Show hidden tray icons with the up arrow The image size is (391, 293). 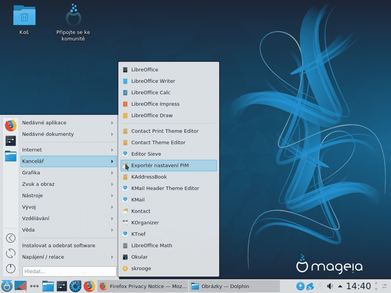tap(340, 286)
